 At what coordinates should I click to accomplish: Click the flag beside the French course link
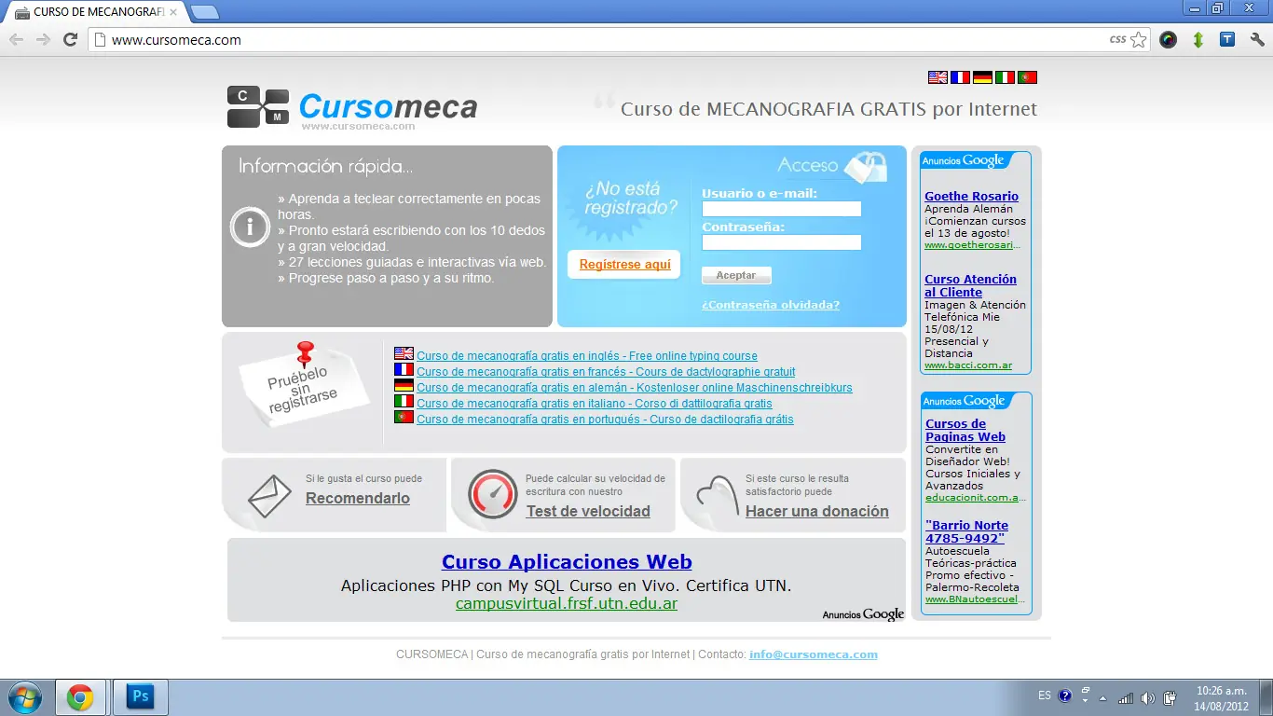[x=404, y=370]
